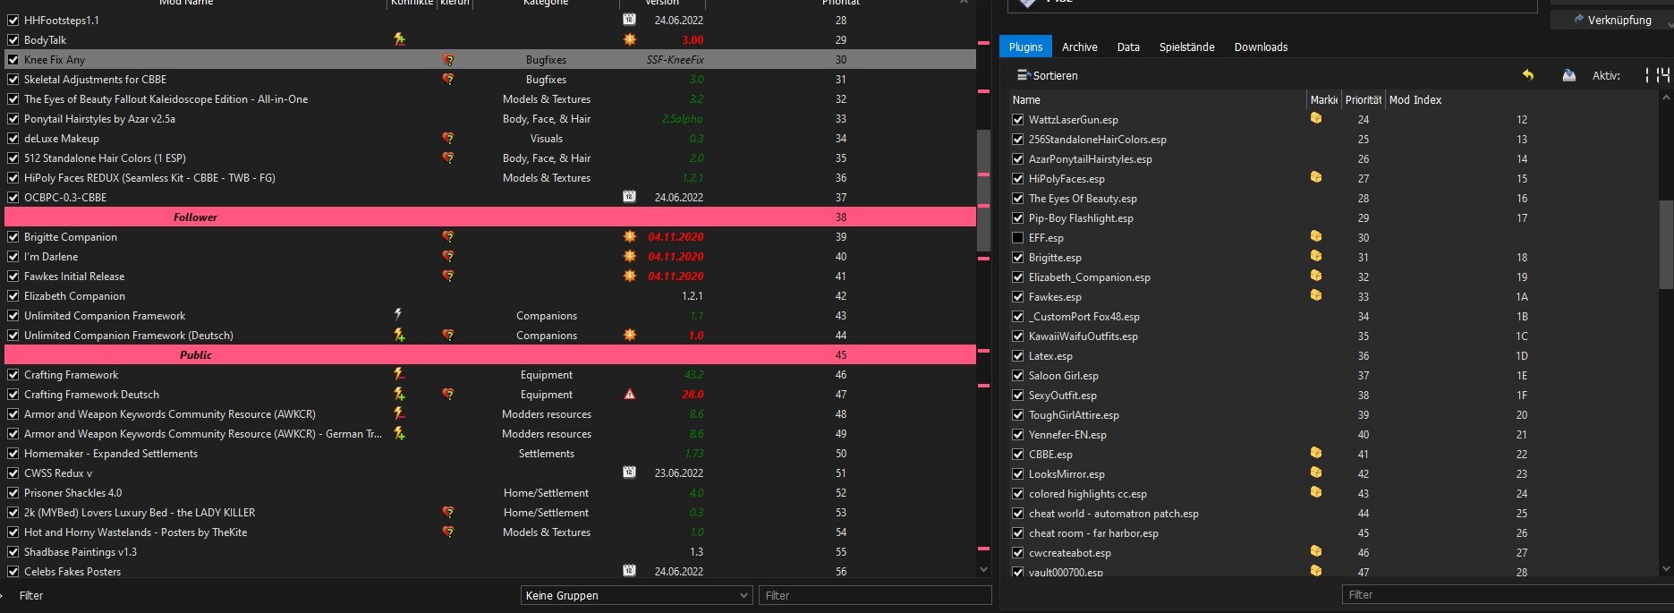Click the mod list scroll-down arrow
Viewport: 1674px width, 613px height.
983,569
